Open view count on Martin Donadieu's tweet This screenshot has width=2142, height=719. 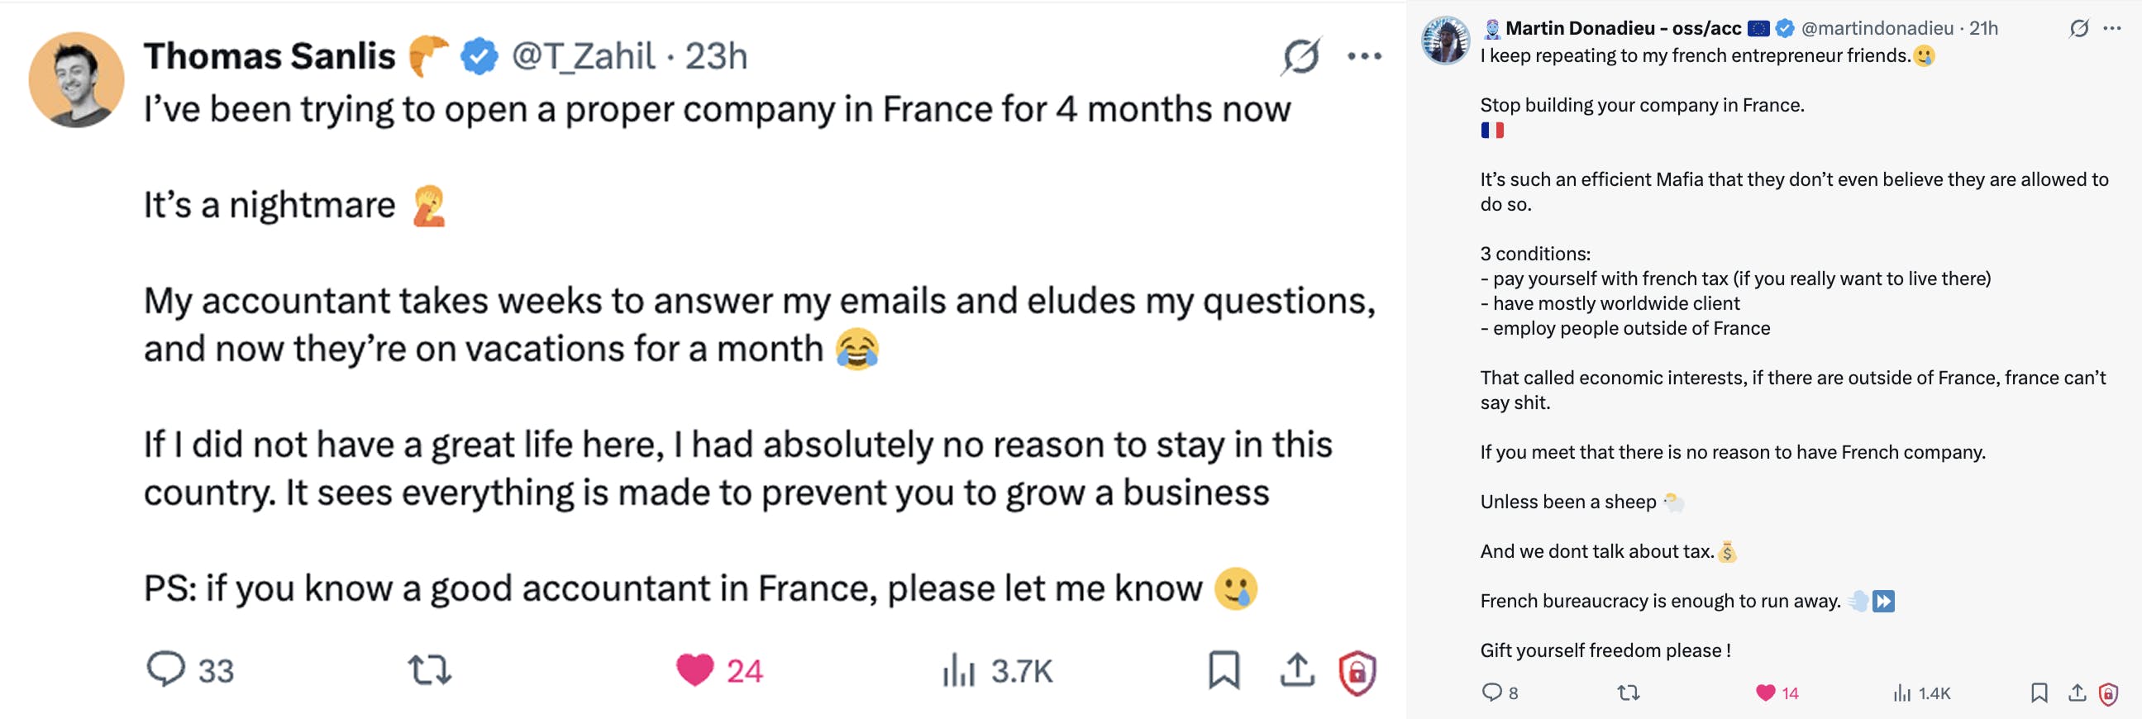[1901, 693]
